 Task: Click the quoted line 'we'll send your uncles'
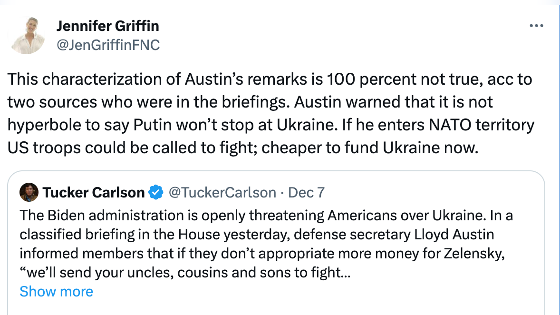[185, 273]
